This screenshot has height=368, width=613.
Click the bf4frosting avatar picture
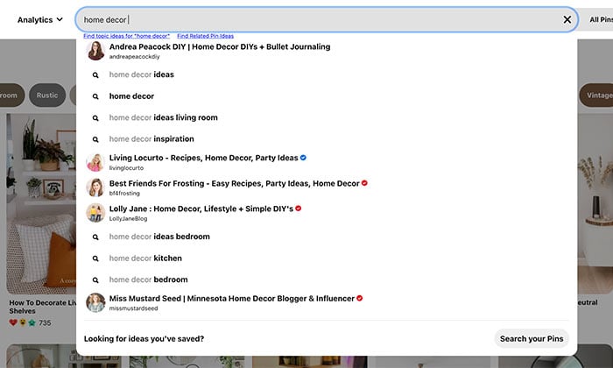95,188
